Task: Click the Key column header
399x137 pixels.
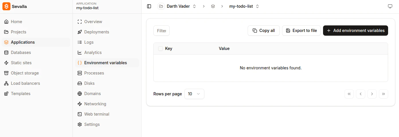Action: point(169,49)
